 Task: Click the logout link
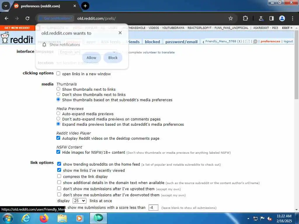(288, 41)
